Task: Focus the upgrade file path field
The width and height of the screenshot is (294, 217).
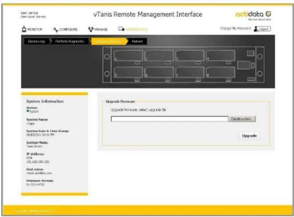Action: tap(169, 119)
